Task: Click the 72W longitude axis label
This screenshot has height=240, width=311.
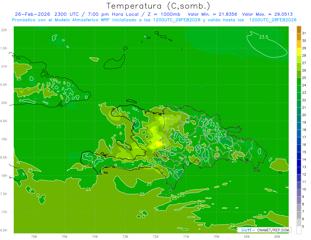Action: (x=155, y=237)
